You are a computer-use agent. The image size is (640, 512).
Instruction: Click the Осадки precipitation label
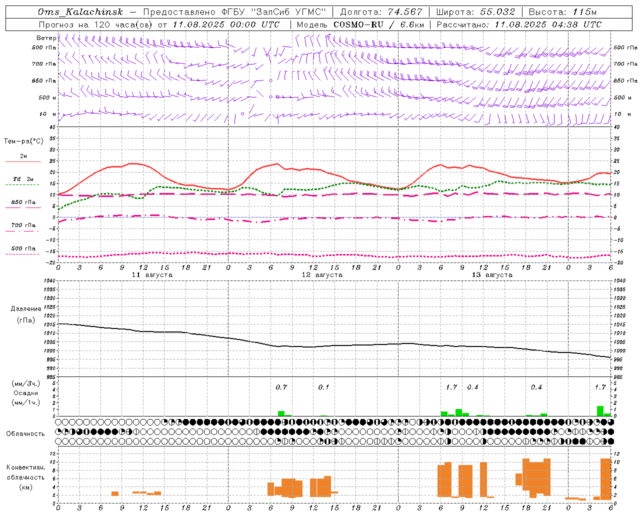coord(25,393)
